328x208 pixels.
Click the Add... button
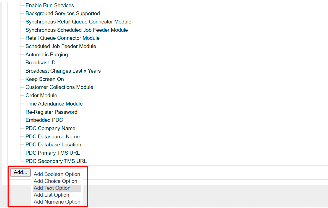[x=20, y=172]
